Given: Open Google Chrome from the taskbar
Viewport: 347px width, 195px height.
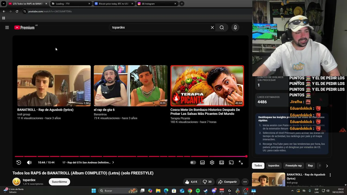Looking at the screenshot, I should (x=190, y=191).
